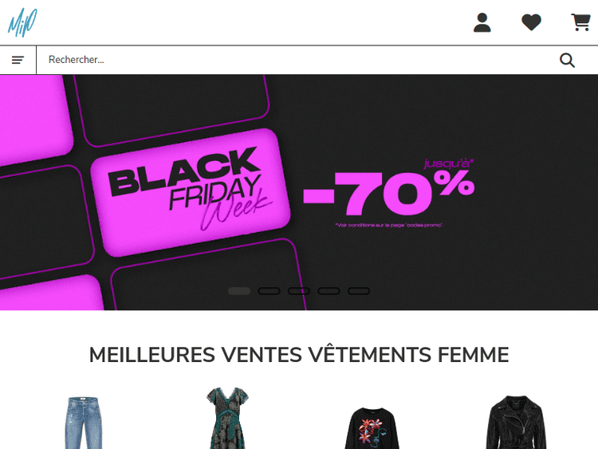Open the user account icon
This screenshot has width=598, height=449.
pyautogui.click(x=482, y=22)
